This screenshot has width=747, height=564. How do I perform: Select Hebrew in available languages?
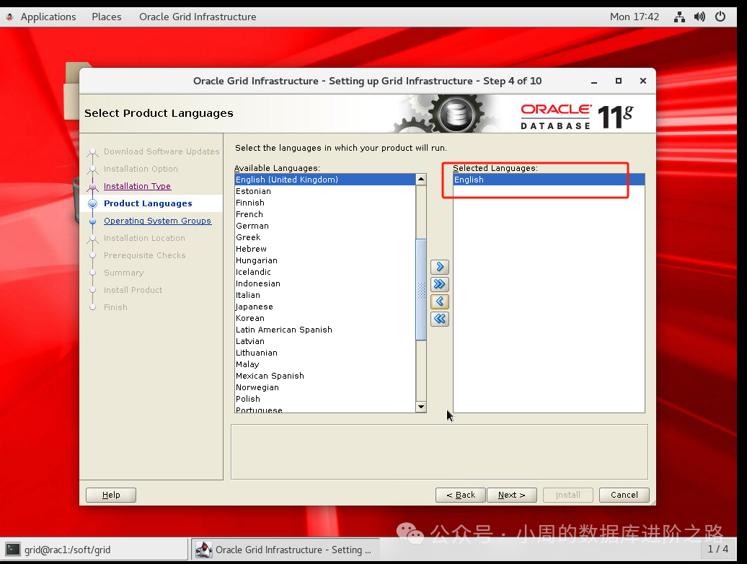point(325,249)
